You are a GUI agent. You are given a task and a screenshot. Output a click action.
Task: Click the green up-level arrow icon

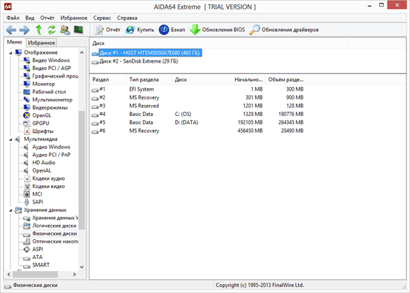39,30
